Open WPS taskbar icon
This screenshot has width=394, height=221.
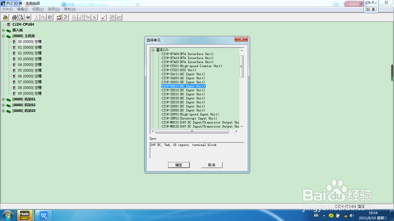44,215
